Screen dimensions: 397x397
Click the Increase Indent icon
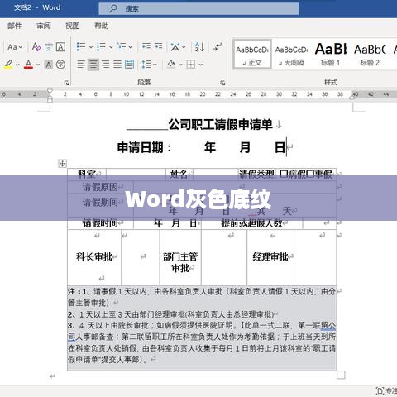158,47
